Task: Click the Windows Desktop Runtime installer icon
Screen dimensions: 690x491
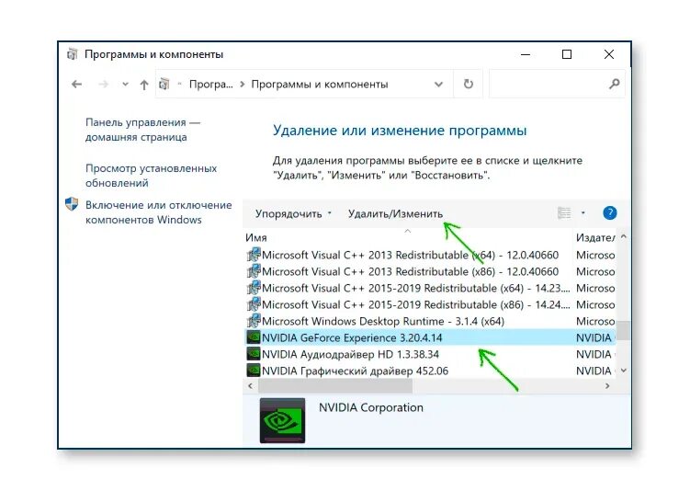Action: 254,321
